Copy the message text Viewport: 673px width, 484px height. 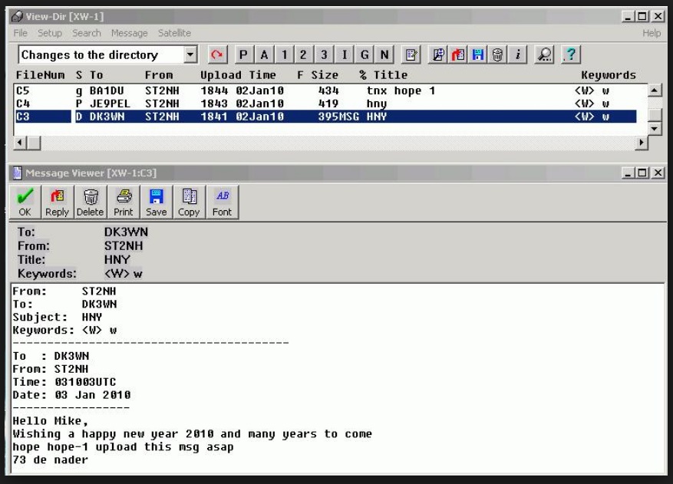pos(189,202)
